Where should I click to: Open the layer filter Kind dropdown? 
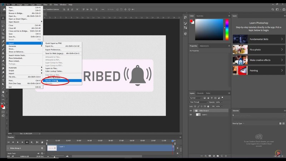pyautogui.click(x=196, y=98)
